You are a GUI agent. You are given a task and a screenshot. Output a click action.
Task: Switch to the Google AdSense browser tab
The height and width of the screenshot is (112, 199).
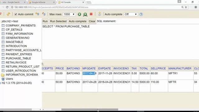pyautogui.click(x=41, y=2)
